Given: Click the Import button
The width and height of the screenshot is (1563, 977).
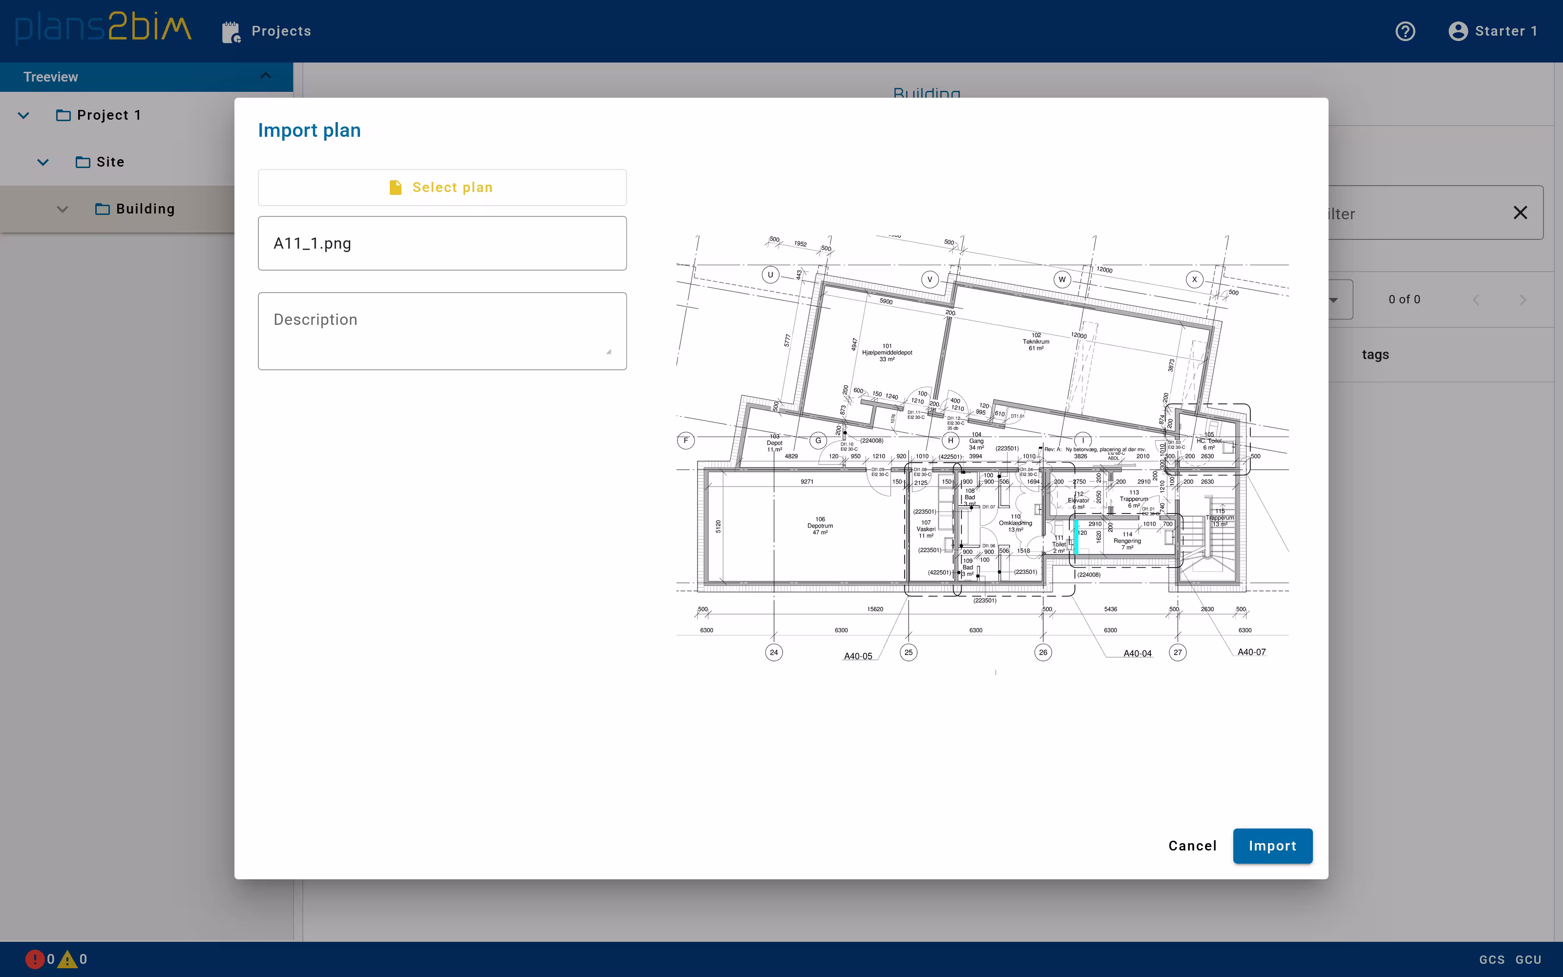Looking at the screenshot, I should pos(1272,846).
